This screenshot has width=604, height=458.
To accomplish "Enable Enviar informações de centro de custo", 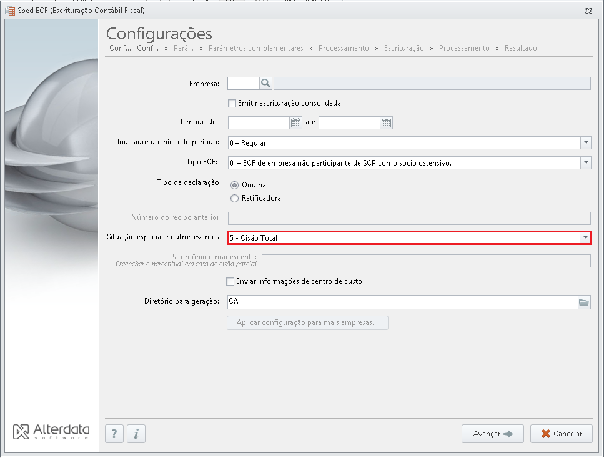I will 230,282.
